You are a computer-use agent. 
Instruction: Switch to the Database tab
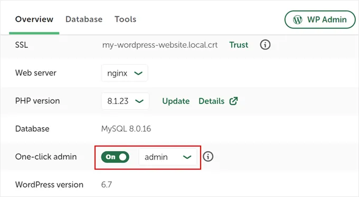coord(84,19)
